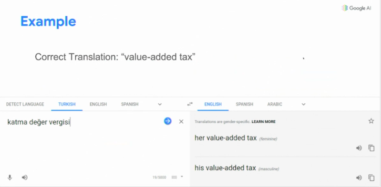Select Turkish as source language
381x187 pixels.
[x=67, y=104]
